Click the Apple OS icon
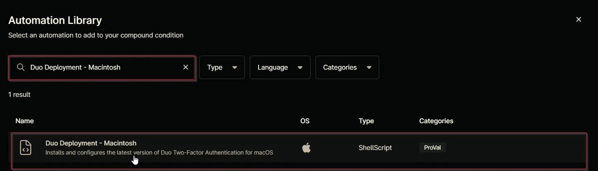 [x=306, y=148]
